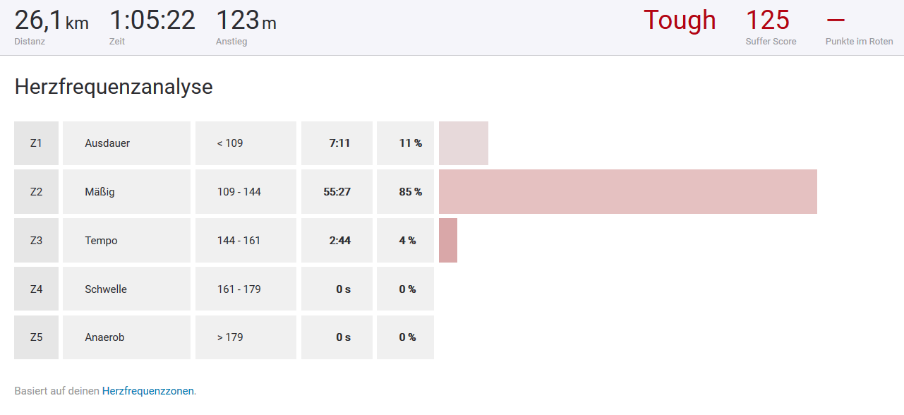This screenshot has width=904, height=415.
Task: Click the Suffer Score value 125
Action: point(767,20)
